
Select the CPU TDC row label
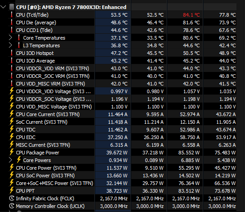pyautogui.click(x=26, y=130)
